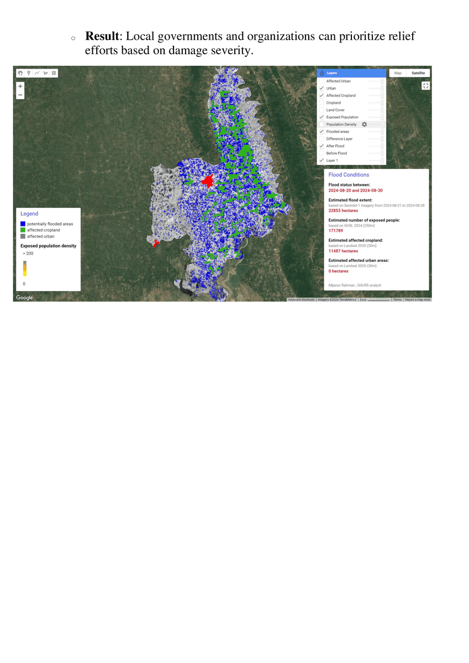Select the draw rectangle tool
469x663 pixels.
[x=54, y=73]
